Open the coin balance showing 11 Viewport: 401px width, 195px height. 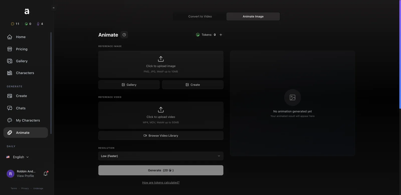[15, 24]
